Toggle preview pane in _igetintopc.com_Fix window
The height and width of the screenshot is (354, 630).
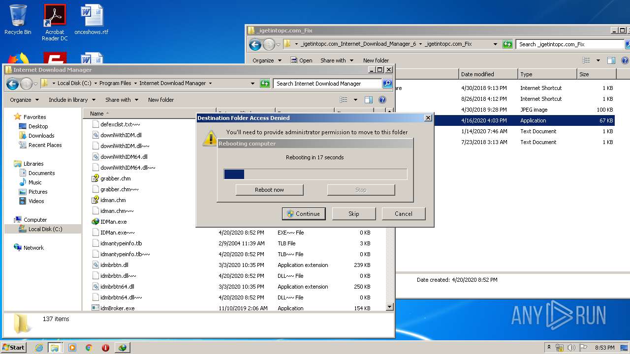point(611,60)
